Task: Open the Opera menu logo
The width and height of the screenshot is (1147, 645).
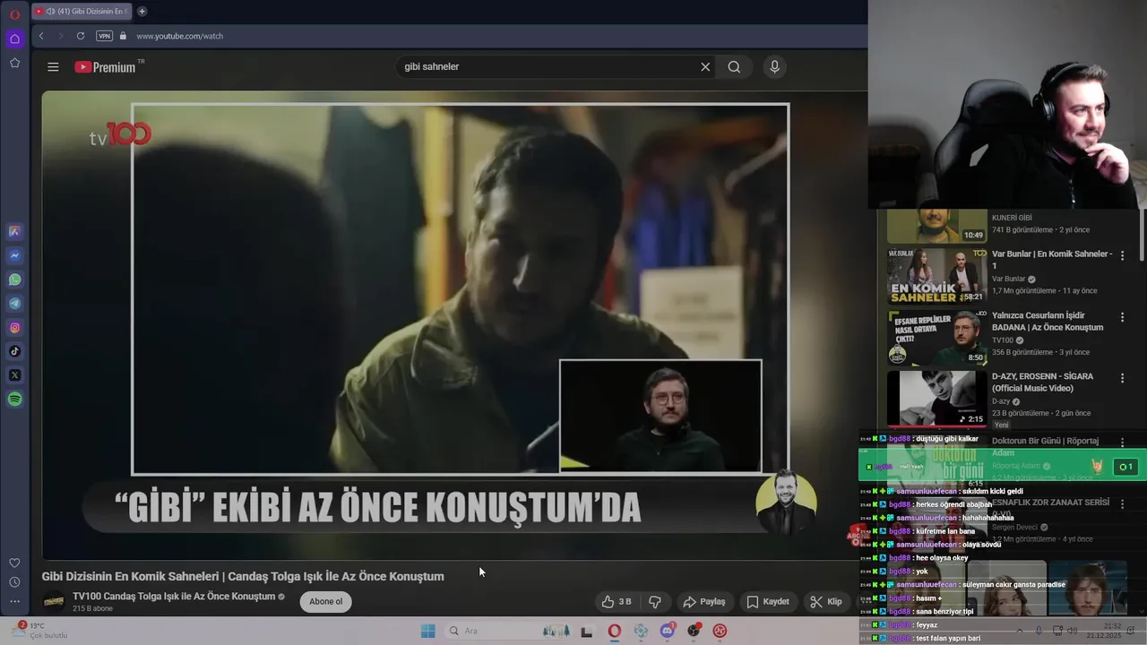Action: coord(14,15)
